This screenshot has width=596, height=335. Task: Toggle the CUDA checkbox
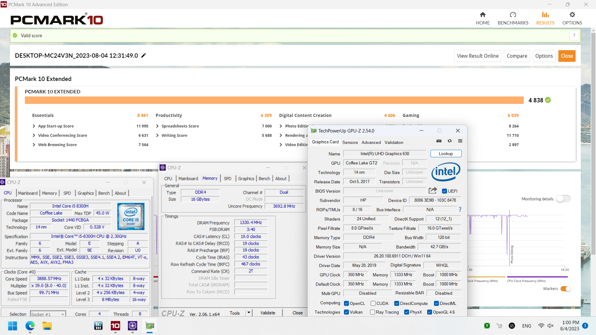(373, 303)
